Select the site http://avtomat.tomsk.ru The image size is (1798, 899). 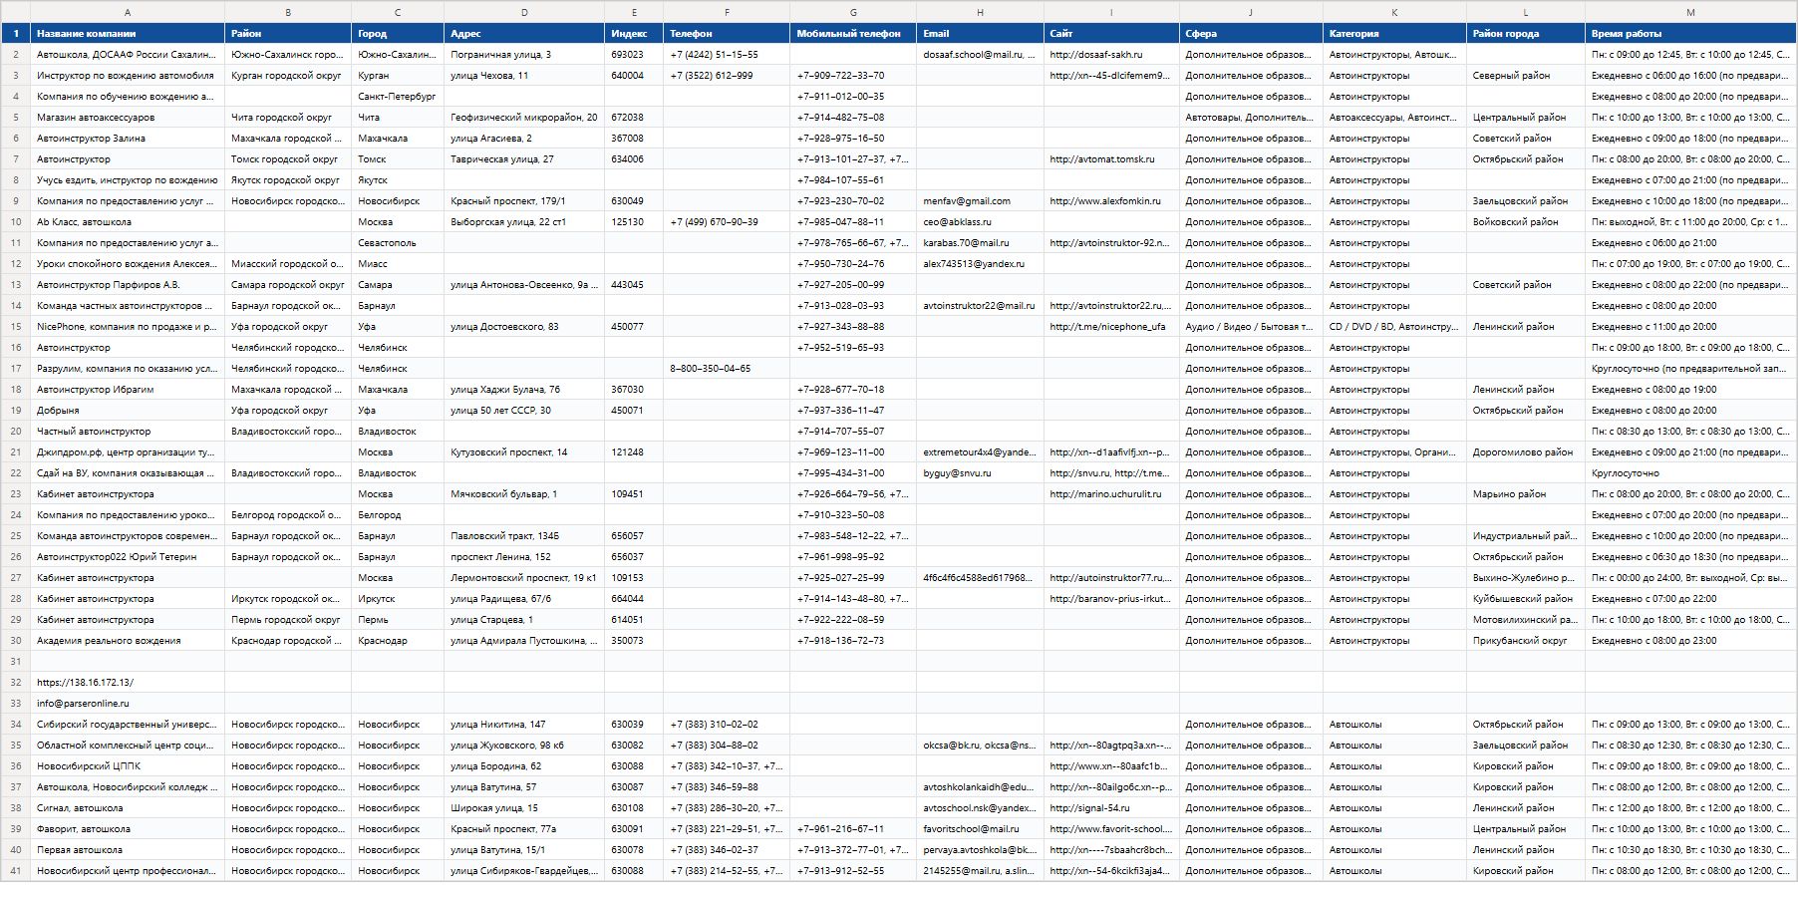click(1111, 159)
